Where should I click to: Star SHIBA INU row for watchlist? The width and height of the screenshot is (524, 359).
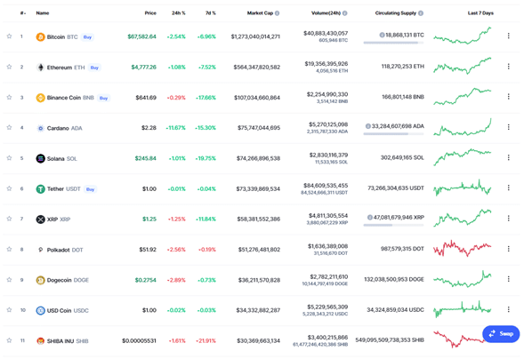(10, 340)
